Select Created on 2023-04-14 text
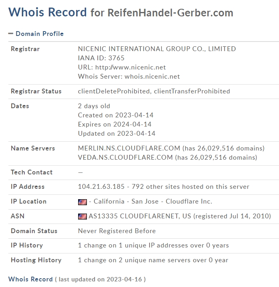Image resolution: width=279 pixels, height=287 pixels. point(116,115)
